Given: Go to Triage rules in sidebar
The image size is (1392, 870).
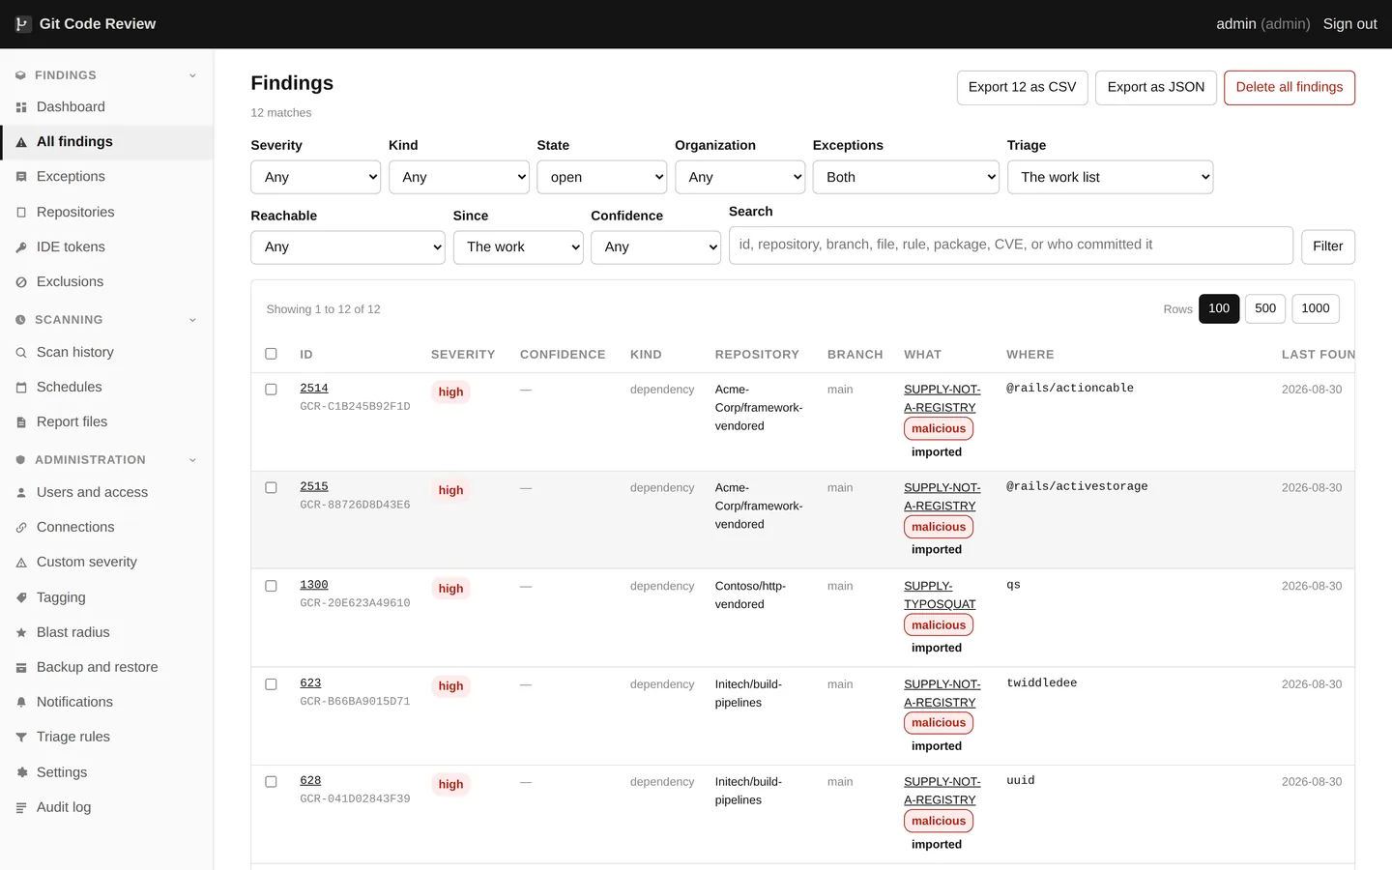Looking at the screenshot, I should (106, 737).
